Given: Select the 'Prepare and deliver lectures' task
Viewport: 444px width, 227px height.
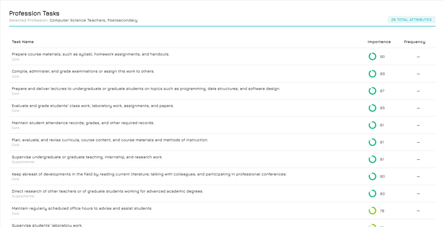Looking at the screenshot, I should pos(146,89).
